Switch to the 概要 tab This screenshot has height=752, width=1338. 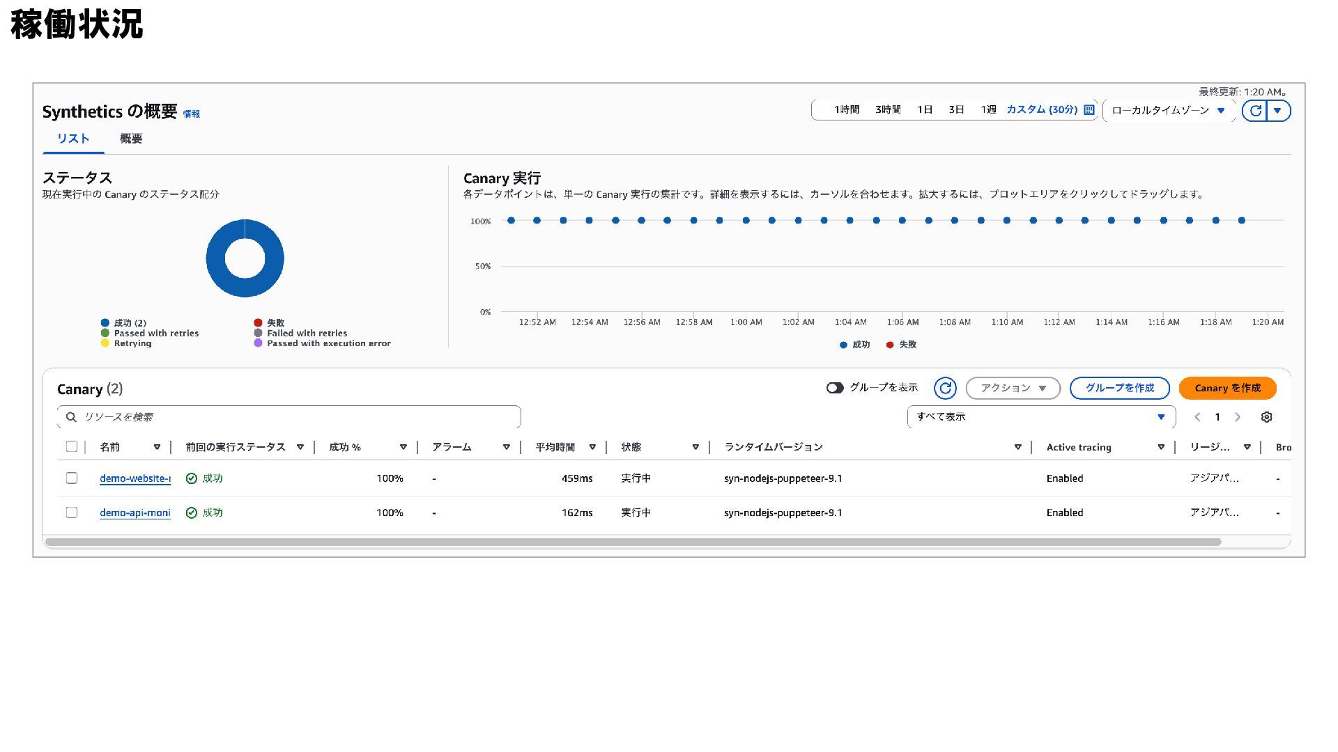pyautogui.click(x=131, y=139)
